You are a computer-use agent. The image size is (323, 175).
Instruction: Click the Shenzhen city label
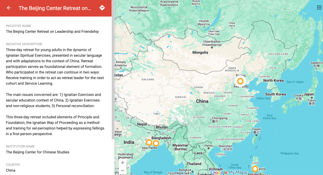[x=225, y=147]
